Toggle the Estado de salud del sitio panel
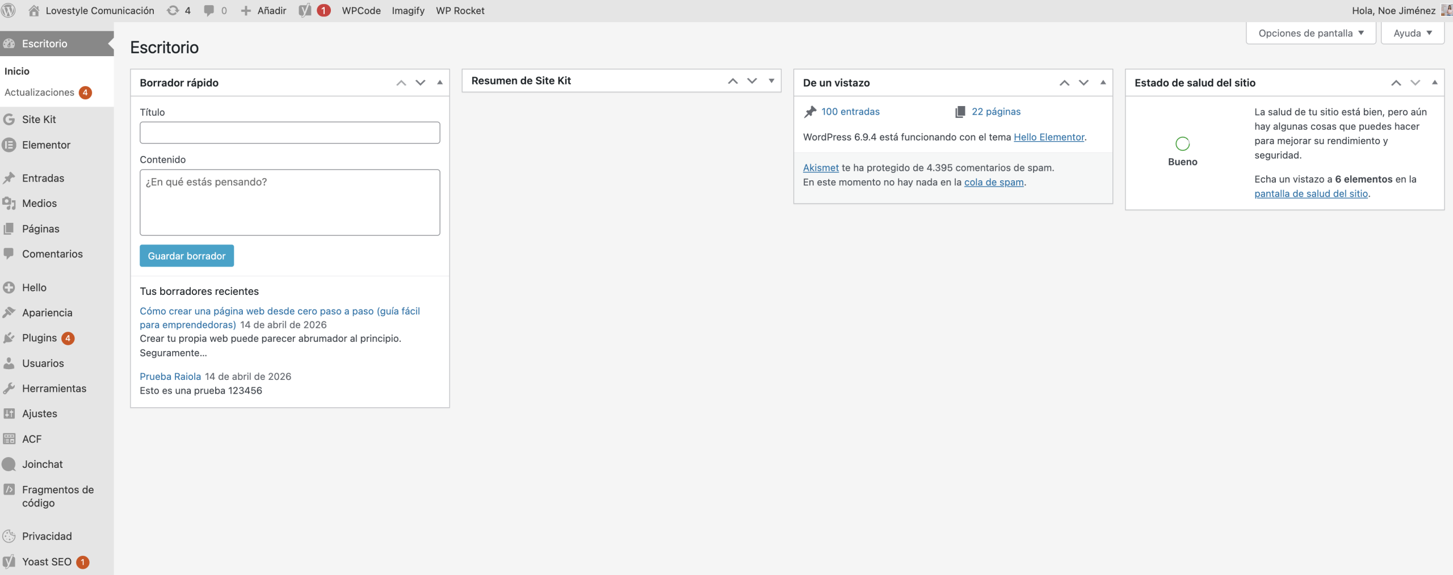This screenshot has width=1453, height=575. [1434, 83]
